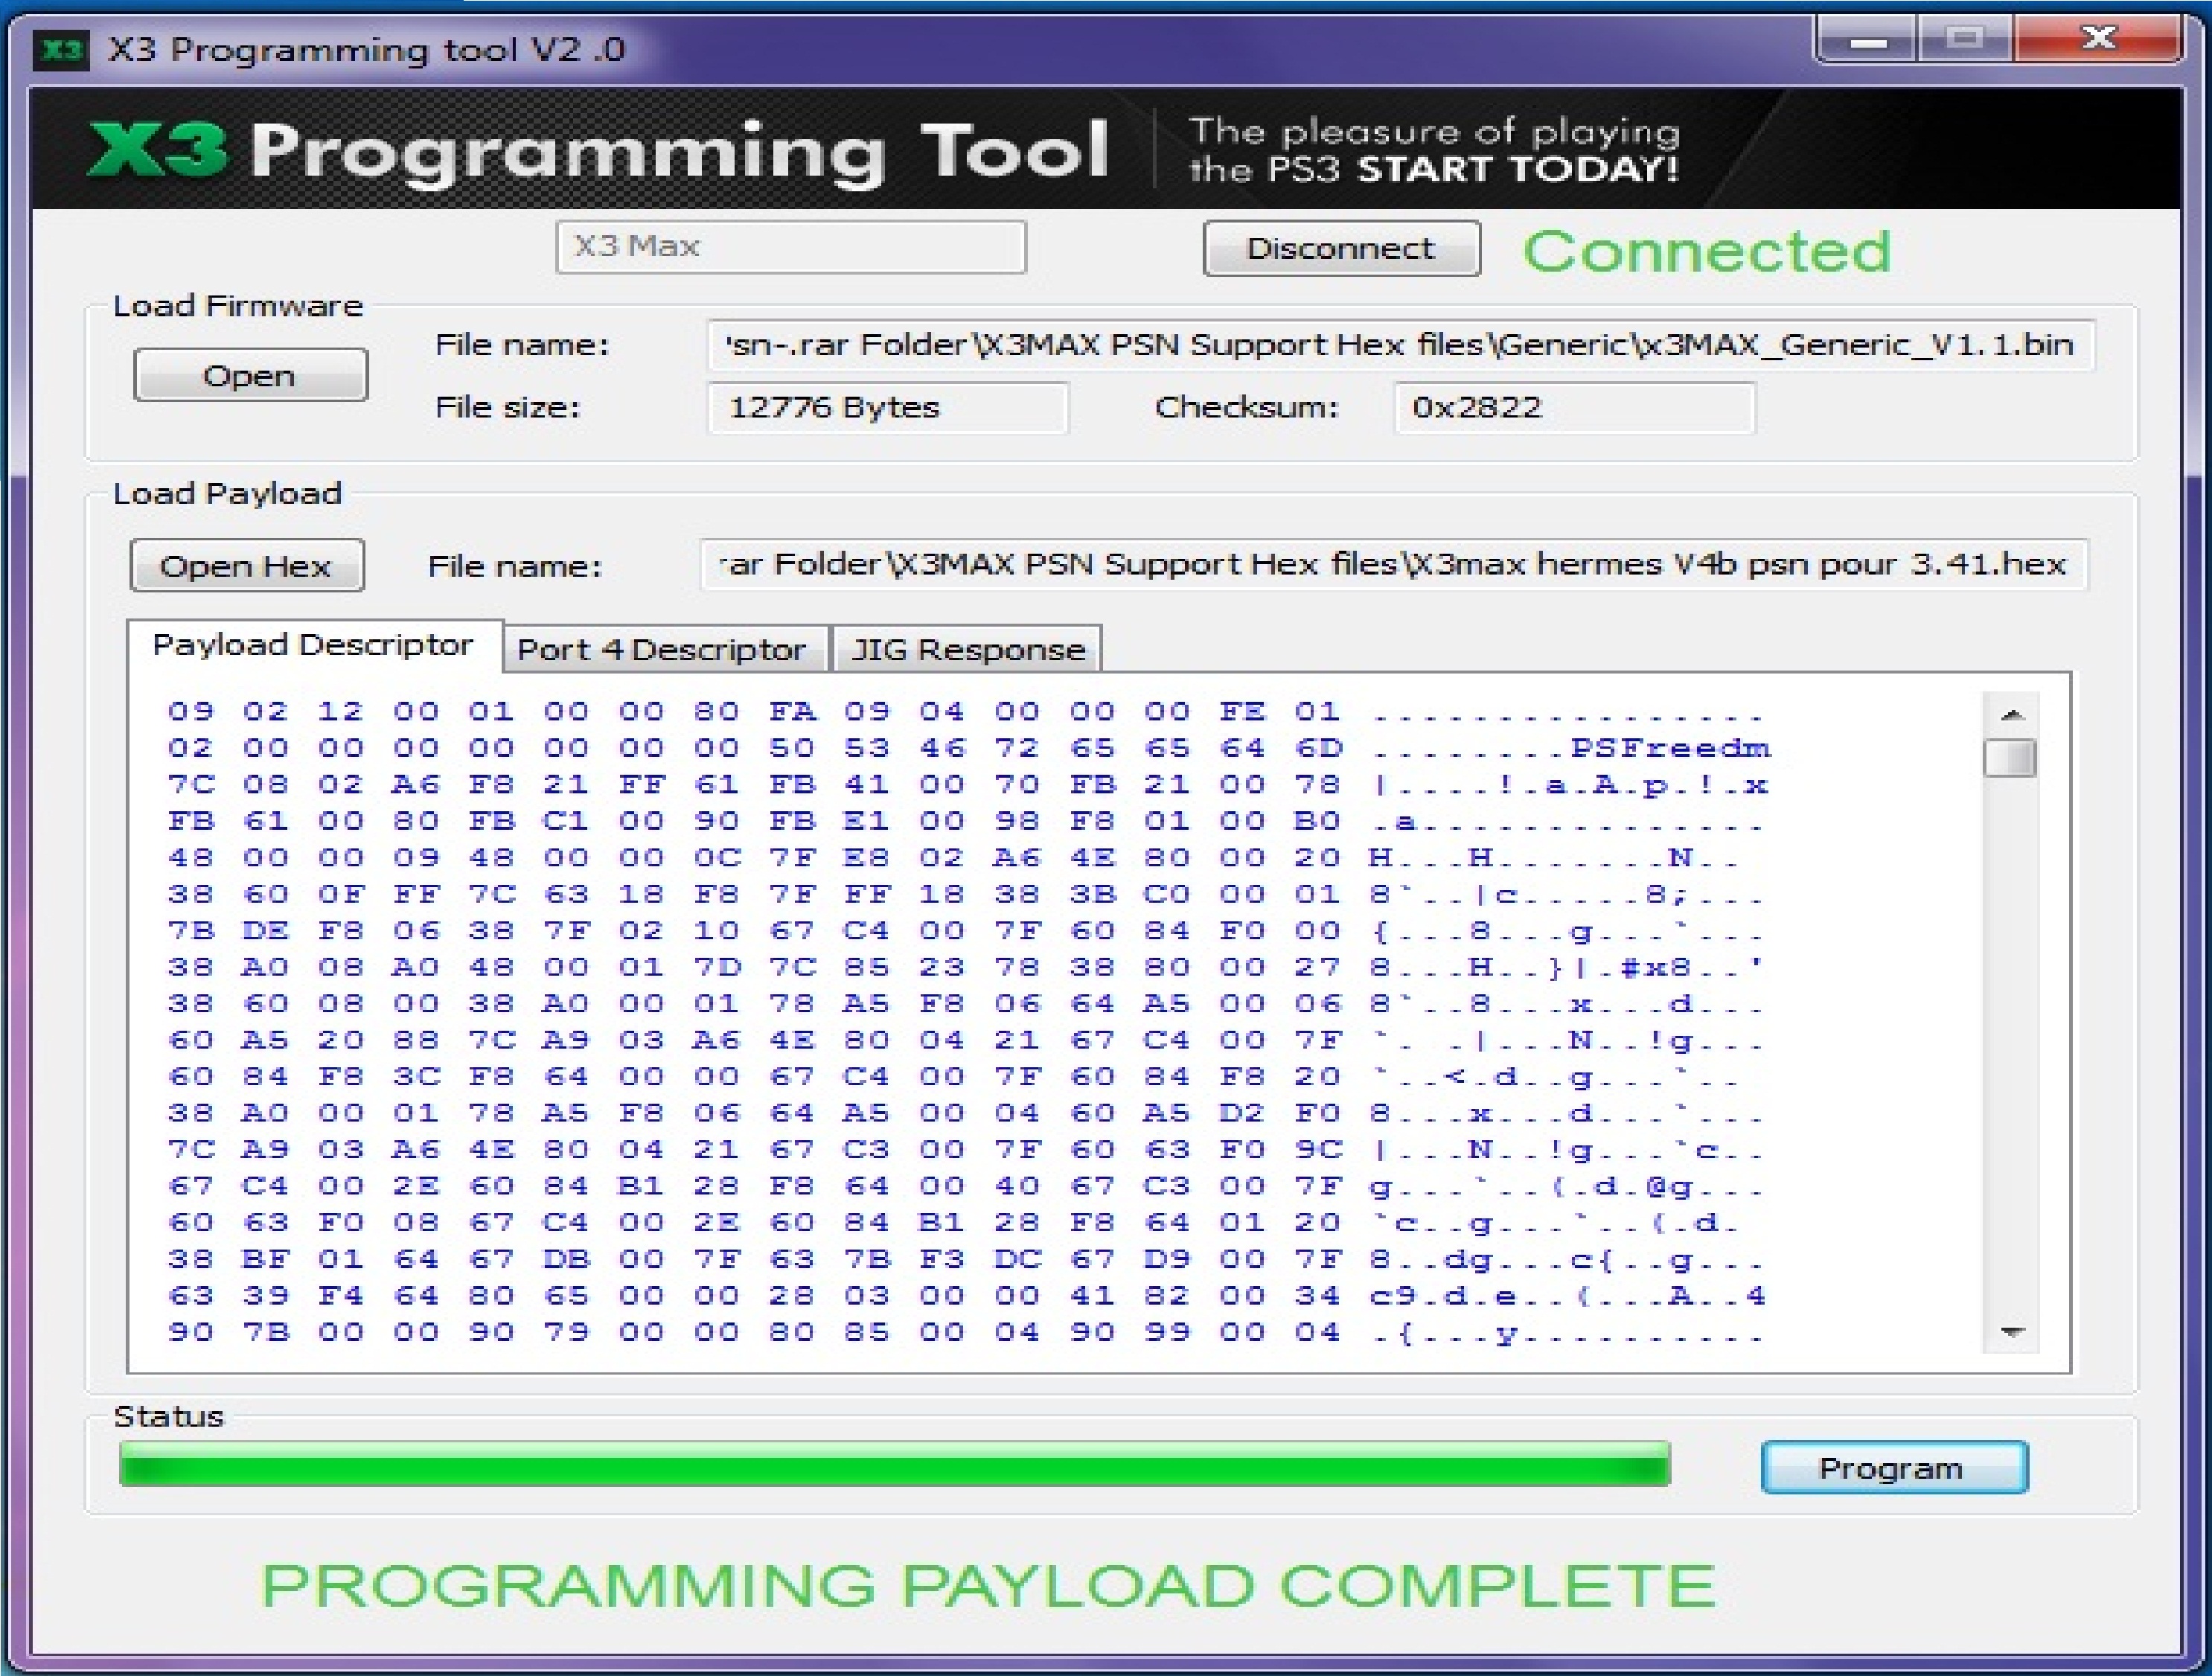Click the Open Hex button
This screenshot has width=2212, height=1676.
pos(246,566)
